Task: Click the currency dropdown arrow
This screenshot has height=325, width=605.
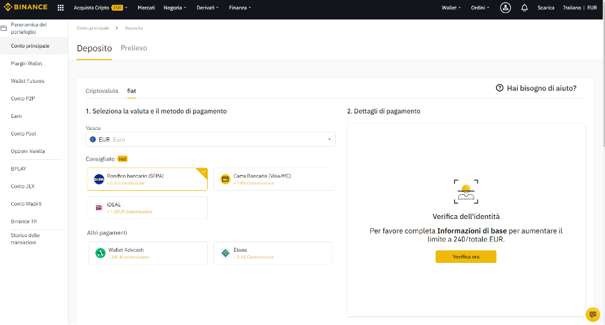Action: [329, 139]
